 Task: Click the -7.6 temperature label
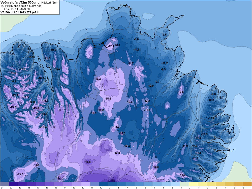pos(164,35)
